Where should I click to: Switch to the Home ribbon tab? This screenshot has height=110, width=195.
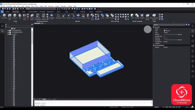pyautogui.click(x=7, y=12)
